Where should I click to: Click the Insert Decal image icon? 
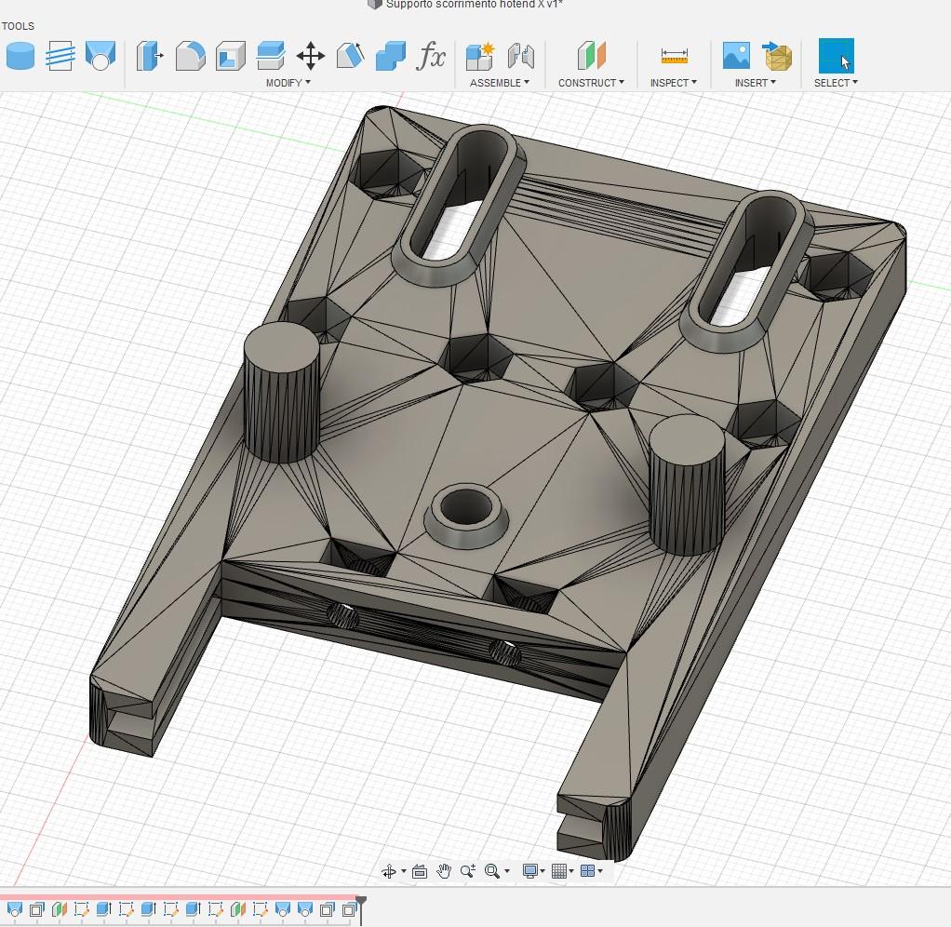click(736, 56)
